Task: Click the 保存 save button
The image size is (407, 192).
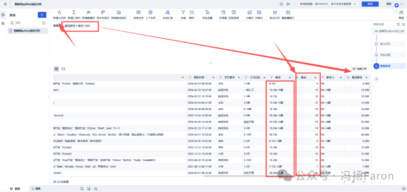Action: 370,4
